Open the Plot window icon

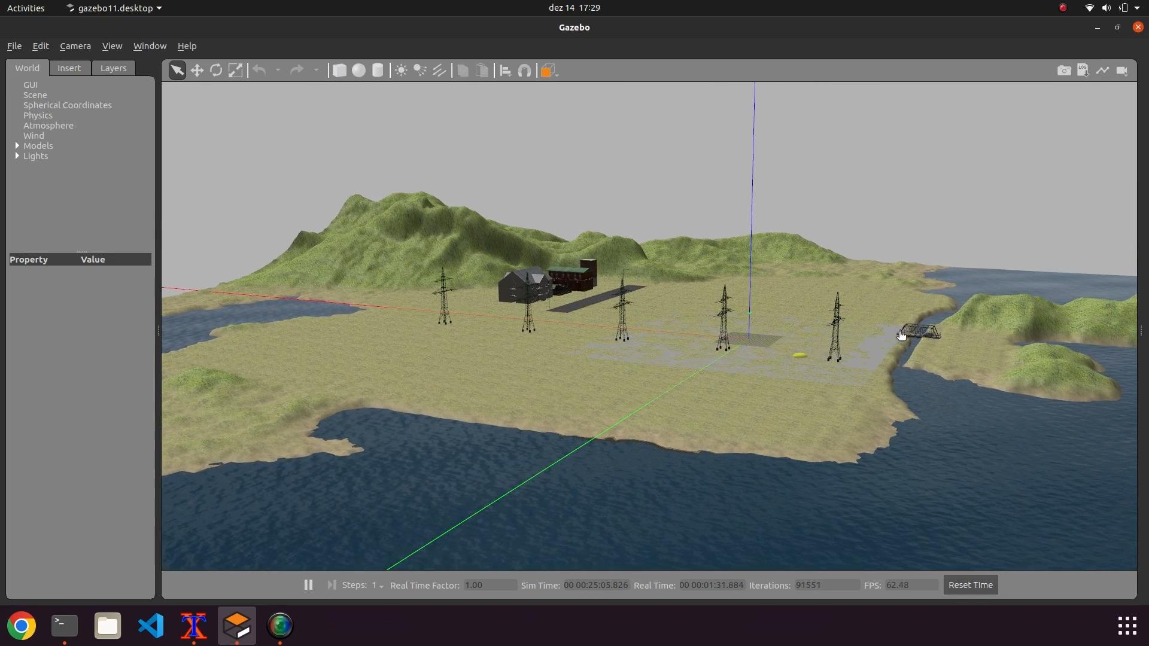point(1102,71)
